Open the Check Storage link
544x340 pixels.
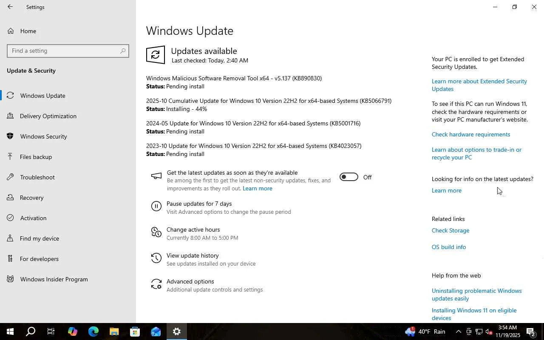450,230
